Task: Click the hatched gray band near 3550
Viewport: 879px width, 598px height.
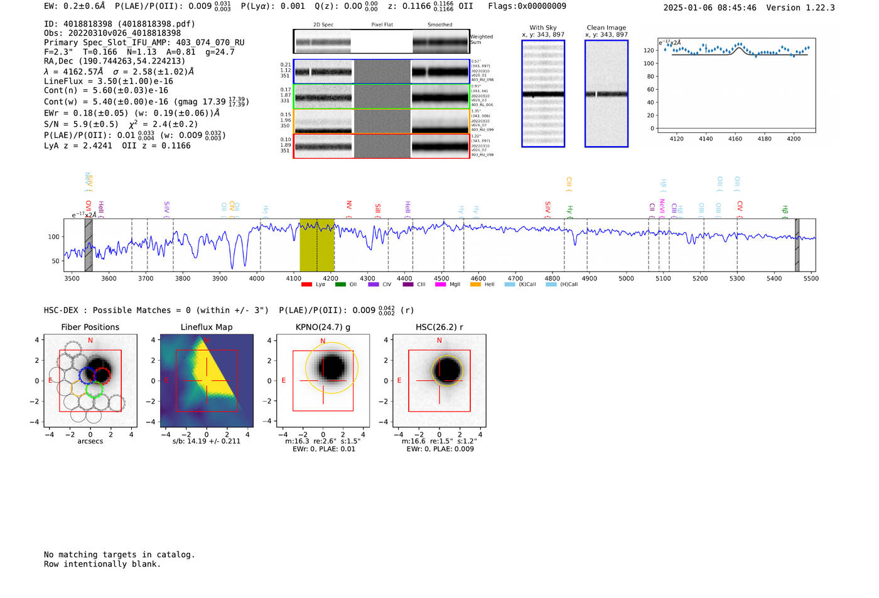Action: pos(89,245)
